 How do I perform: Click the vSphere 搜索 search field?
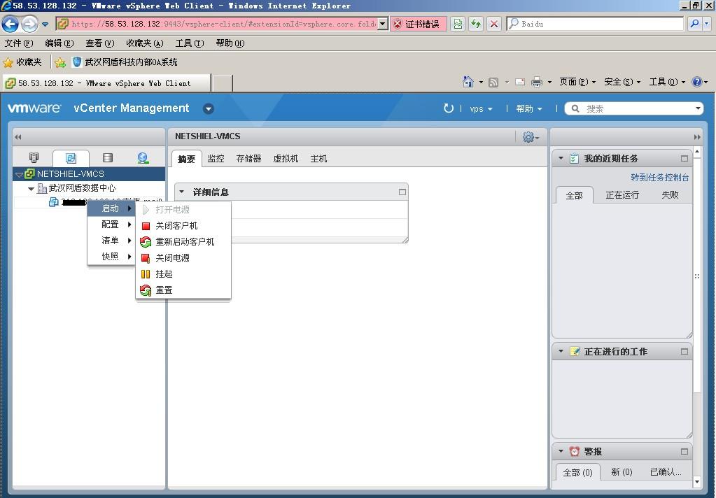(634, 108)
